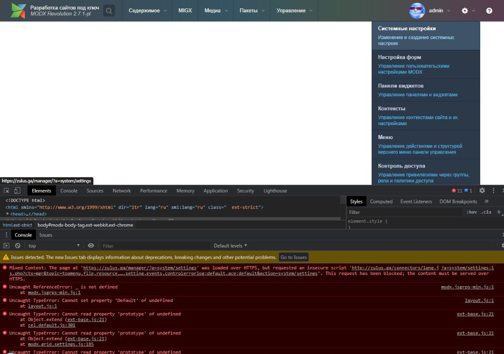
Task: Click inside the Styles Filter field
Action: [405, 212]
